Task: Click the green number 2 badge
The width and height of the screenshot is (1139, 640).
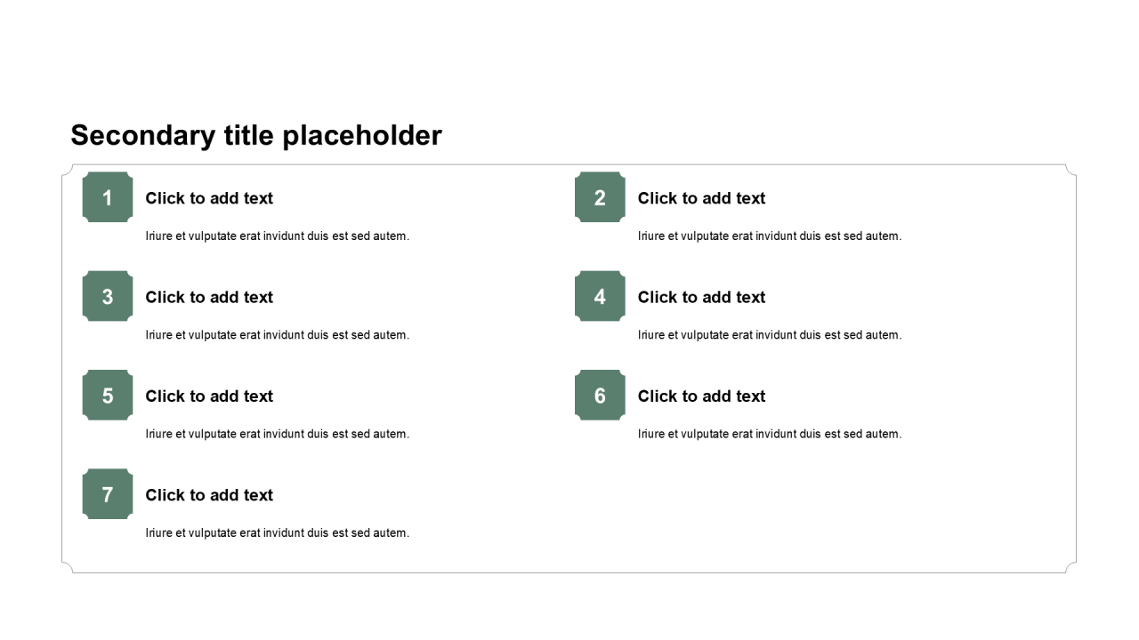Action: tap(600, 197)
